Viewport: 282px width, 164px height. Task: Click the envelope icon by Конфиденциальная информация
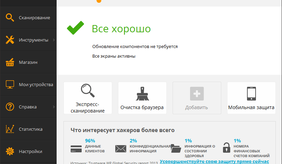(121, 149)
